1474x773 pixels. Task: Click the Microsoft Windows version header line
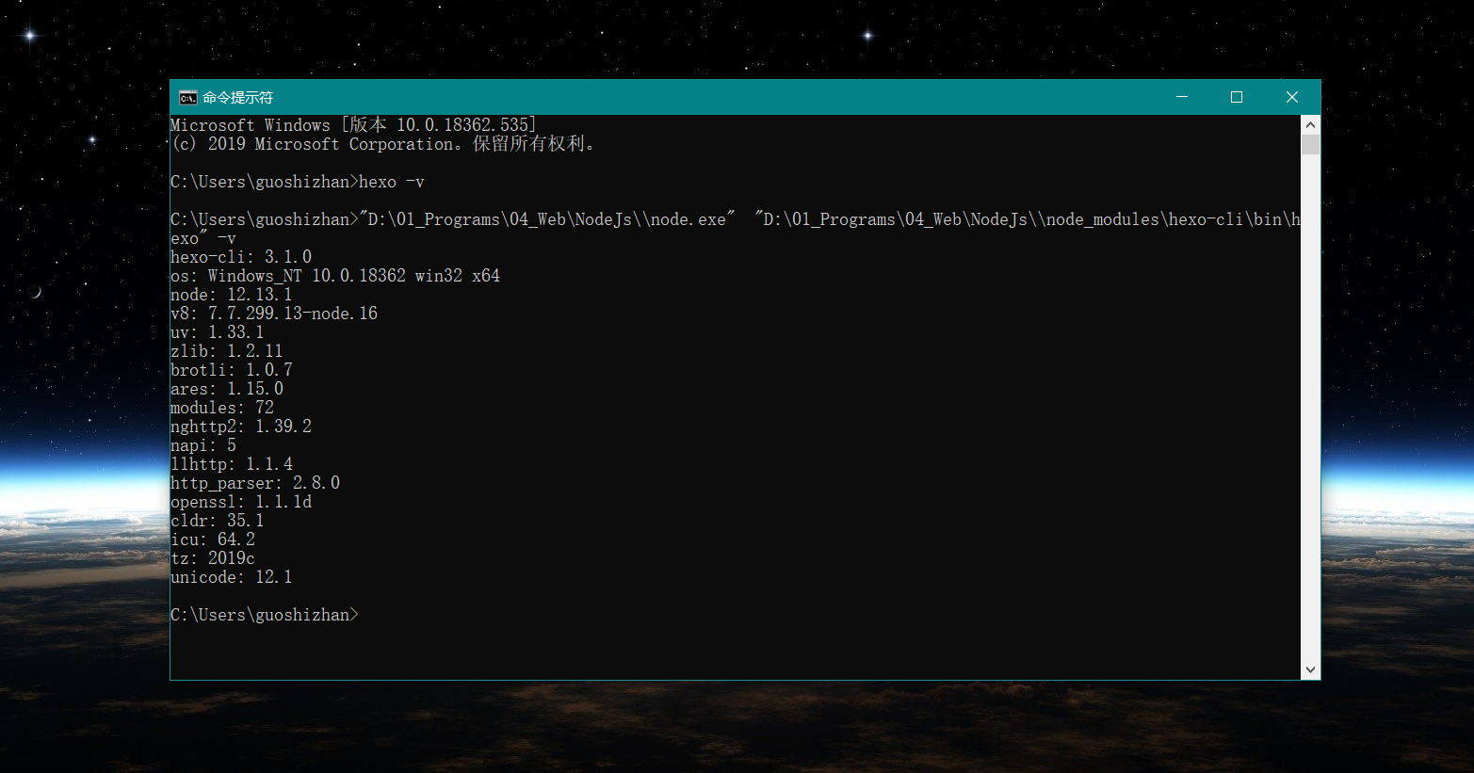(x=353, y=125)
